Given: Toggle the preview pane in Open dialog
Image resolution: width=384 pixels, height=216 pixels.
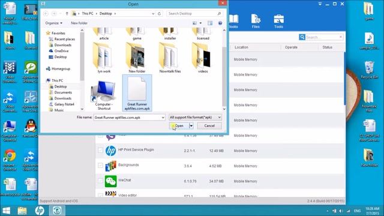Looking at the screenshot, I should (210, 23).
